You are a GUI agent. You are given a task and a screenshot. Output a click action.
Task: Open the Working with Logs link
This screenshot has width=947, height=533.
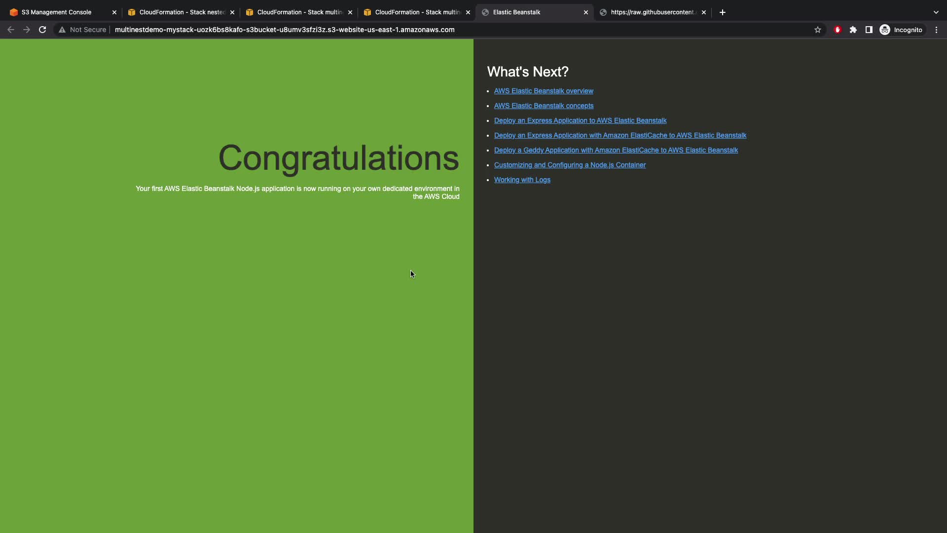click(522, 180)
